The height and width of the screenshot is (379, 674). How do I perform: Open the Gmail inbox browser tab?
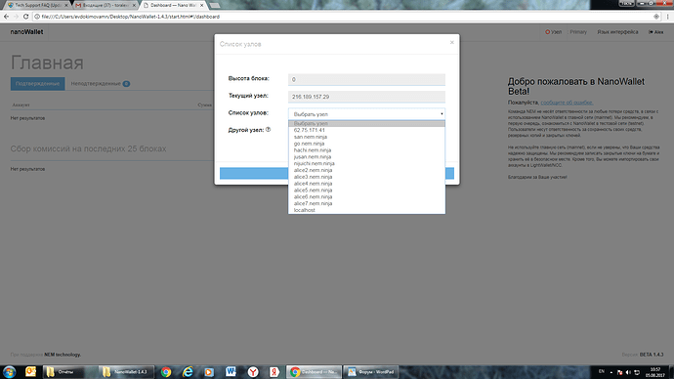pyautogui.click(x=105, y=5)
